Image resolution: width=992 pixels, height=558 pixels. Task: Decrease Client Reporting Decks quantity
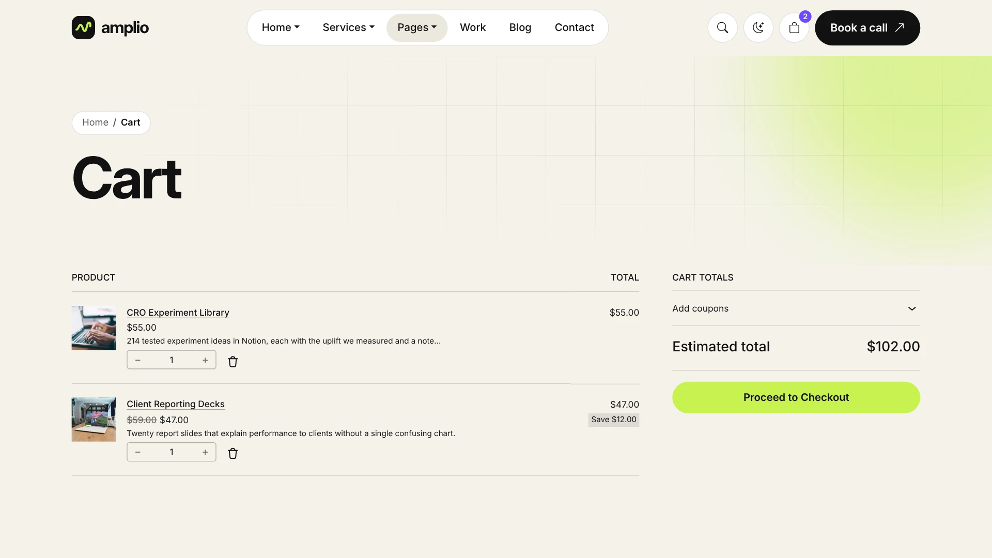pos(138,452)
